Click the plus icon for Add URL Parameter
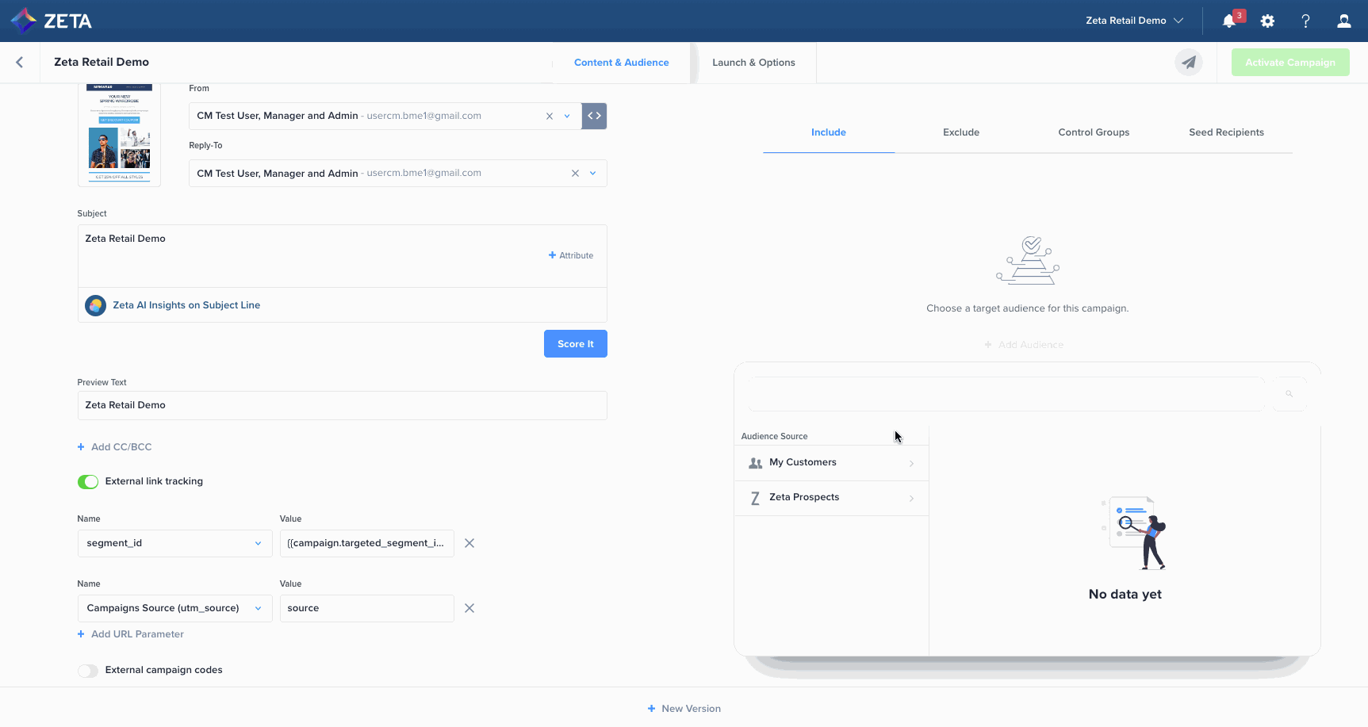Image resolution: width=1368 pixels, height=727 pixels. [x=81, y=634]
